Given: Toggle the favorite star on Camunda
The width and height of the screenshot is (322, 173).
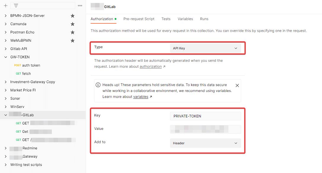Looking at the screenshot, I should pos(73,24).
